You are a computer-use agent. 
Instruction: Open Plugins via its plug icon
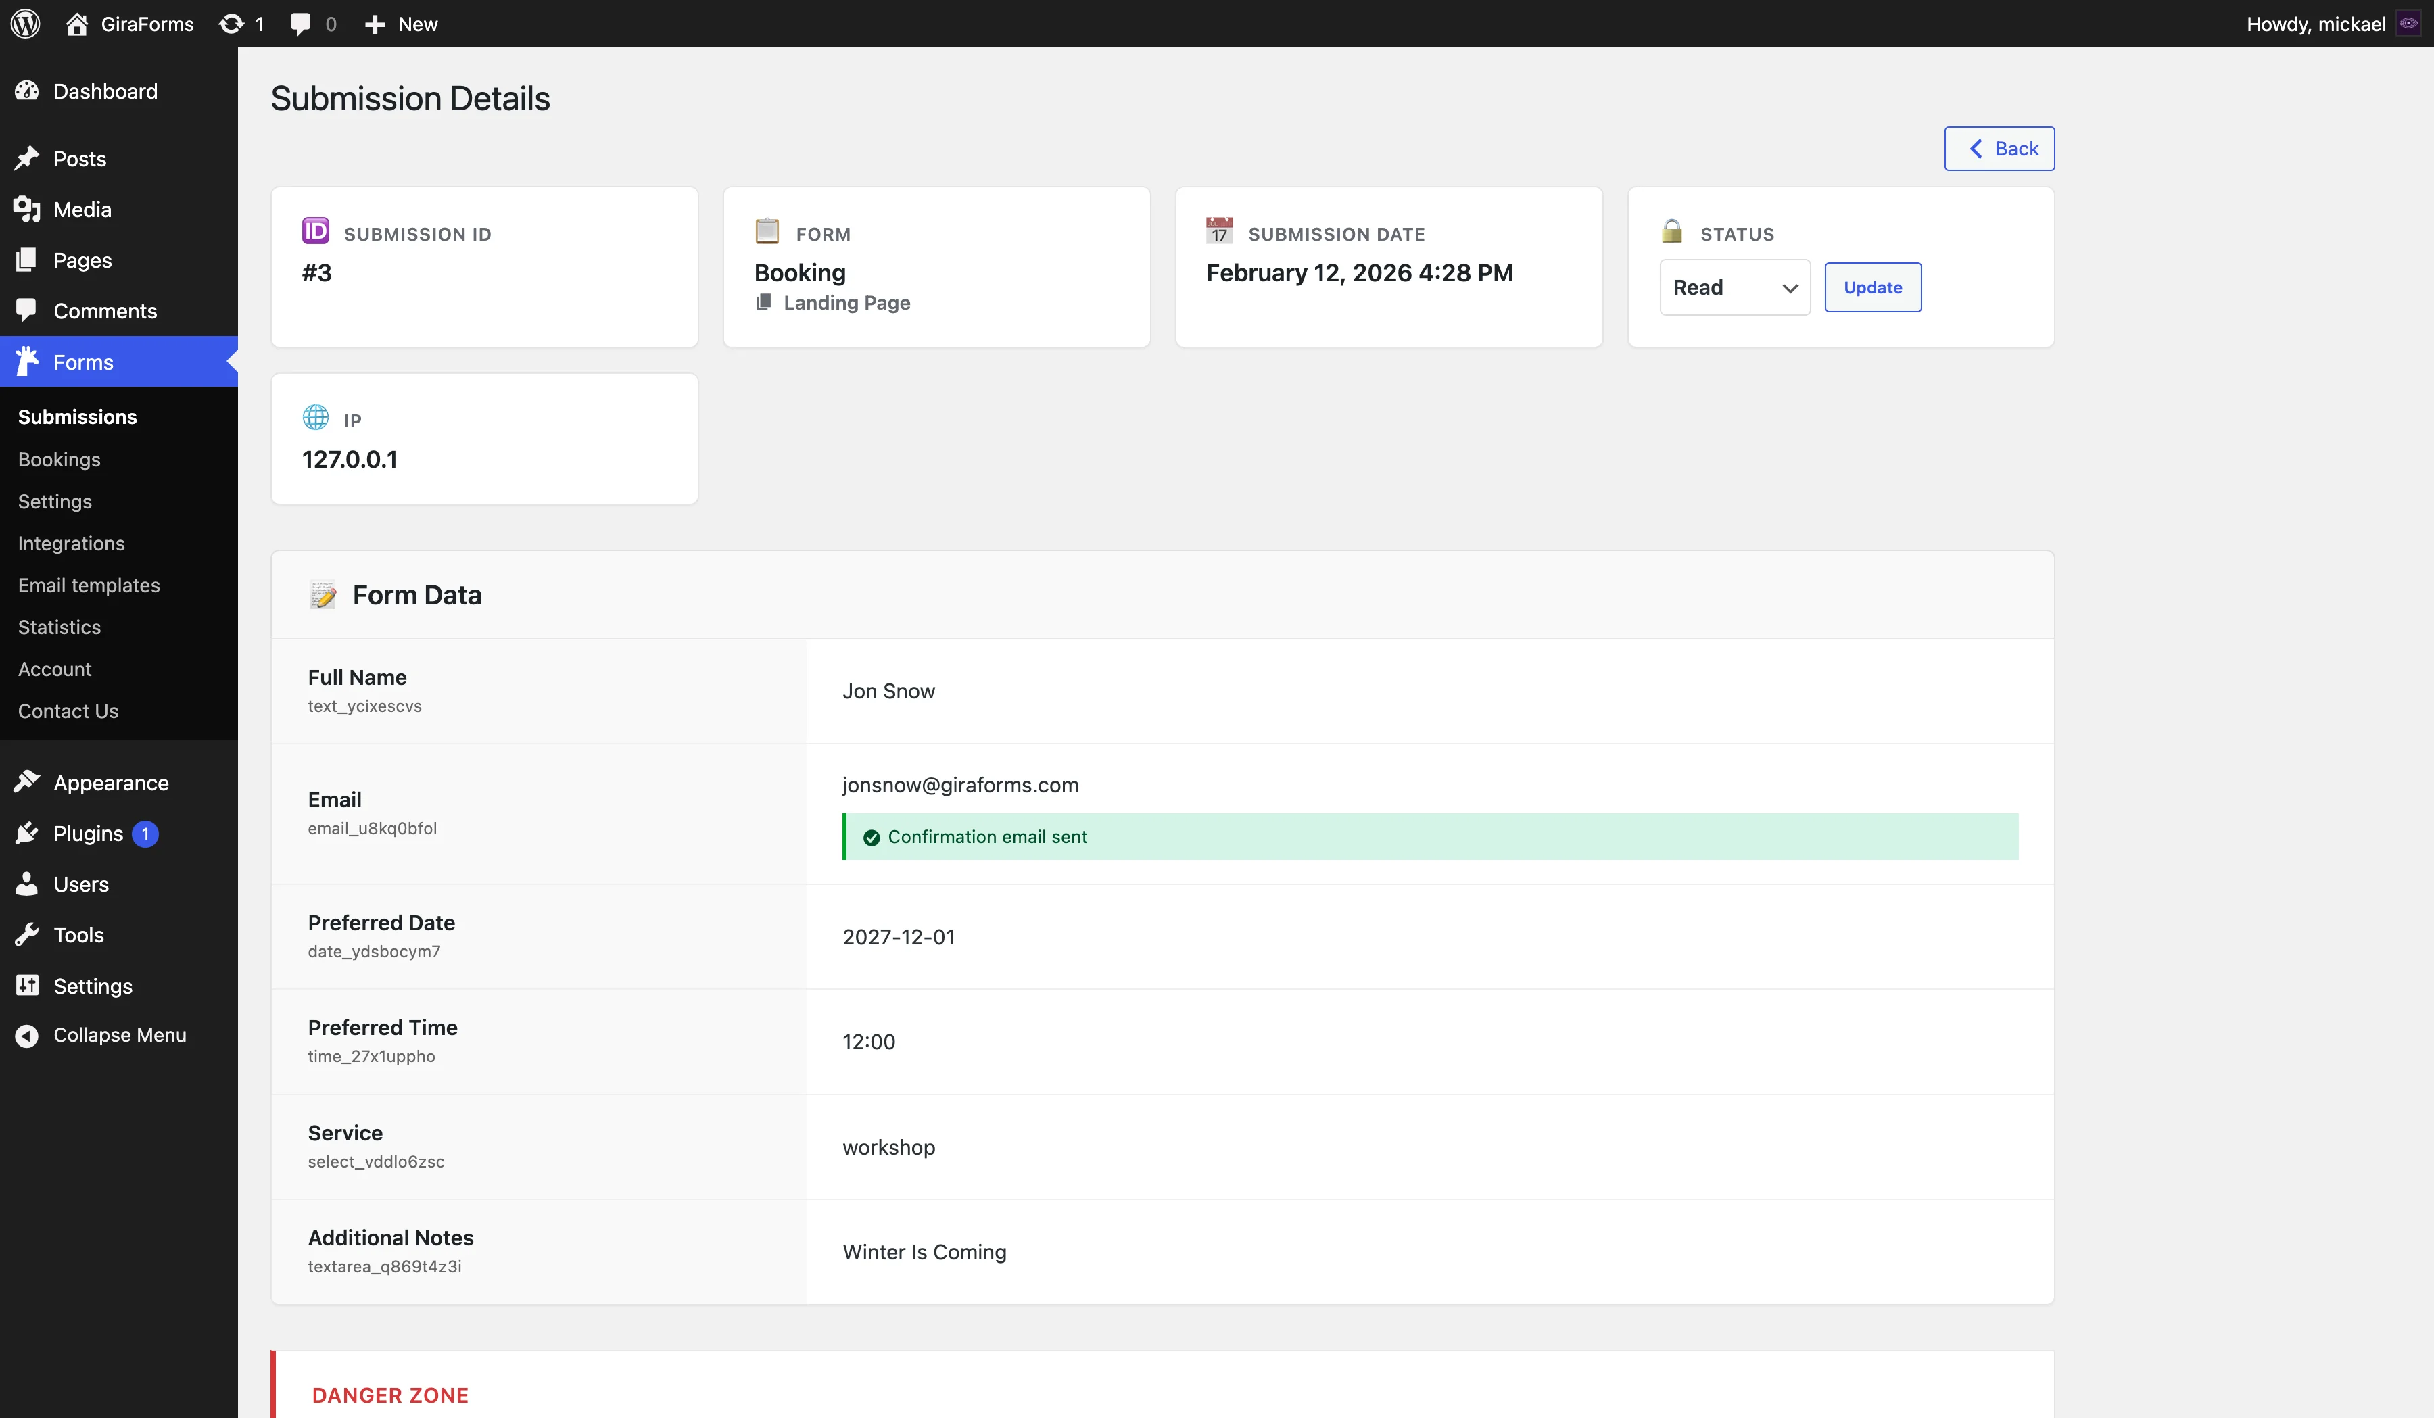27,833
